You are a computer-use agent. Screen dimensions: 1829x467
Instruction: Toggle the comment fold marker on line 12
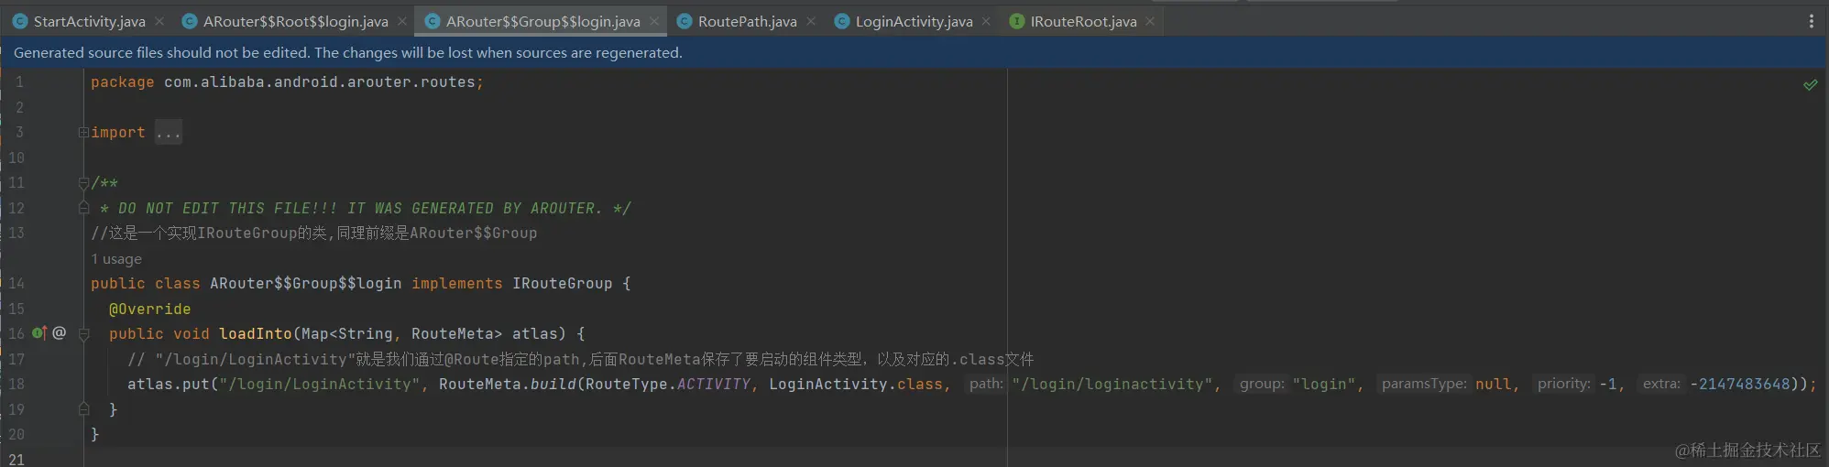pyautogui.click(x=83, y=208)
